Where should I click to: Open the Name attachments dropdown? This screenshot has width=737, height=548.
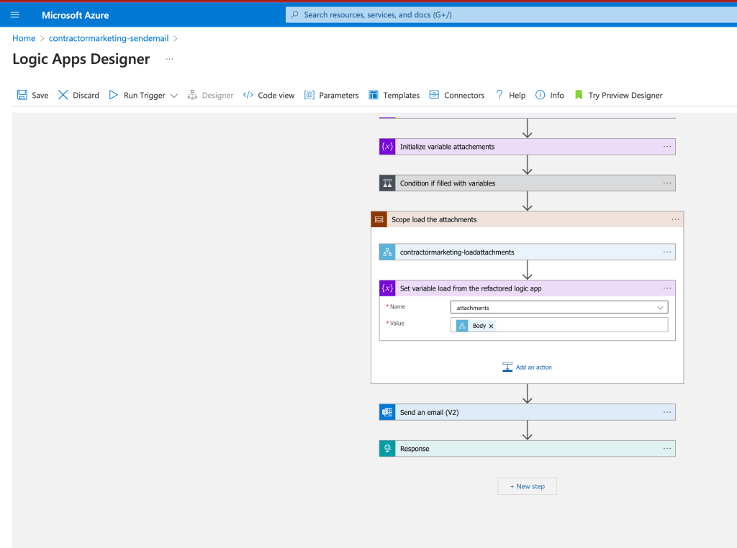pyautogui.click(x=559, y=308)
